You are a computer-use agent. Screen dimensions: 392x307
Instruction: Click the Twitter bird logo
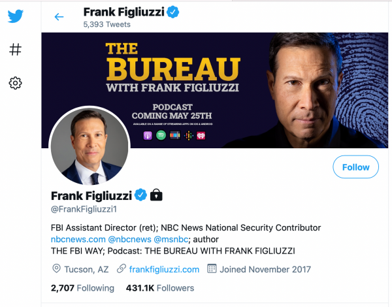tap(16, 16)
